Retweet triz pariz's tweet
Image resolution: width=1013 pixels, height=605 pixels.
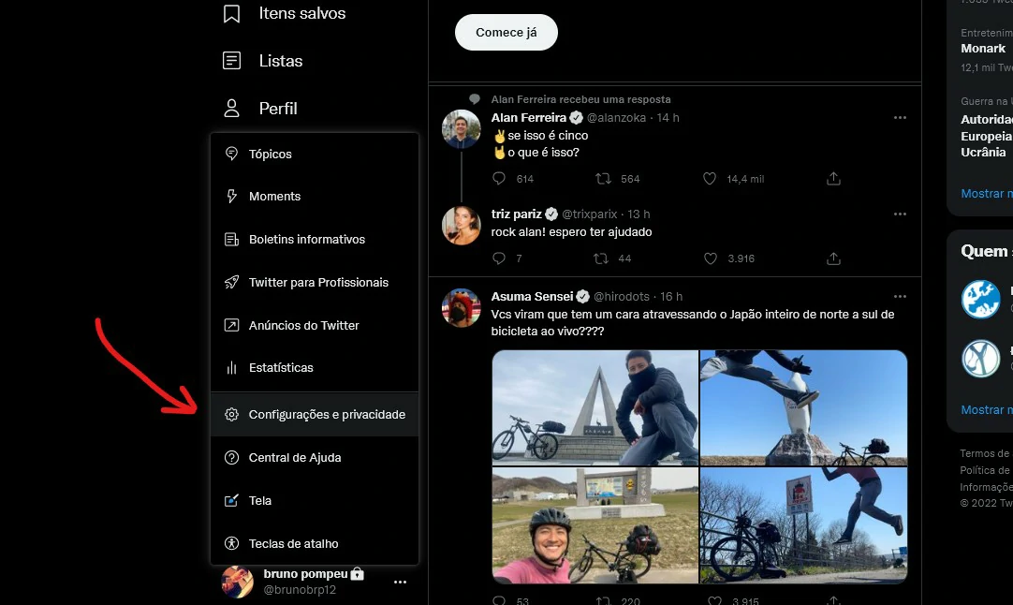click(601, 258)
